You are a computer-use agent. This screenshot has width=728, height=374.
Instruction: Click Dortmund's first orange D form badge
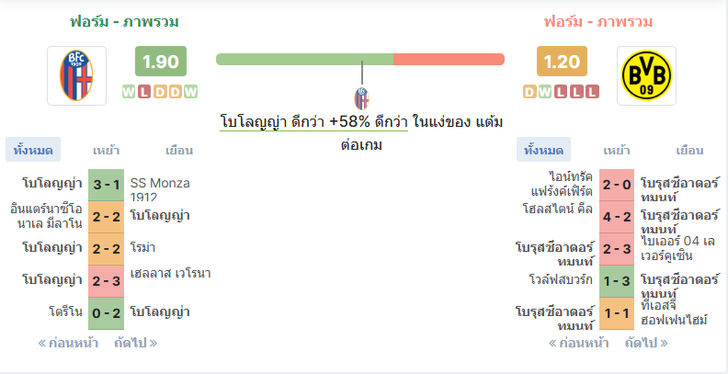pos(530,92)
